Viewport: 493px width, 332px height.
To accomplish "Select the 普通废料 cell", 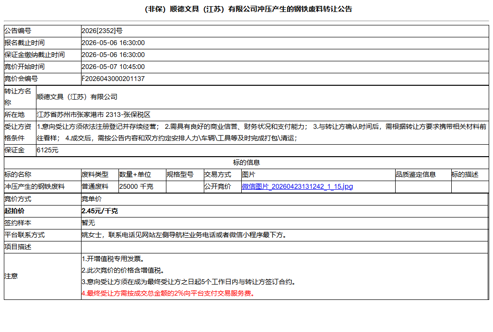I will click(100, 186).
